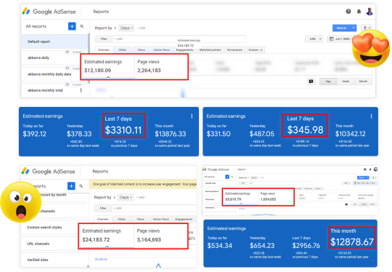Open Days dropdown in bottom-left report
Screen dimensions: 392x272
point(126,197)
